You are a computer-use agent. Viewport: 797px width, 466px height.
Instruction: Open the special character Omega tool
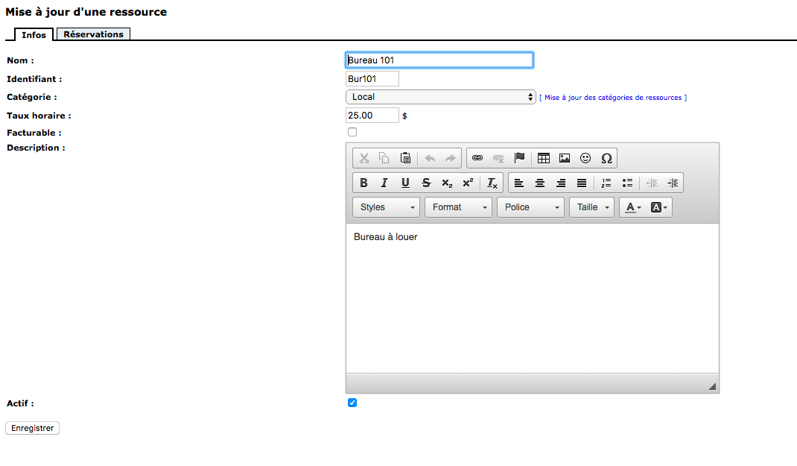click(x=606, y=158)
